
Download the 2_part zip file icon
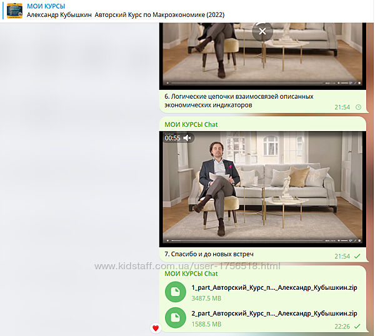[176, 319]
